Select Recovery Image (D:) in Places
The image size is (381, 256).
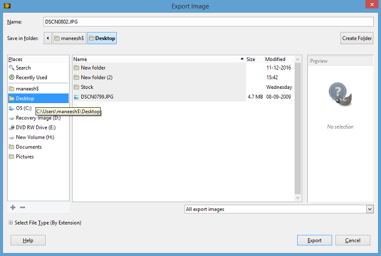pos(38,118)
